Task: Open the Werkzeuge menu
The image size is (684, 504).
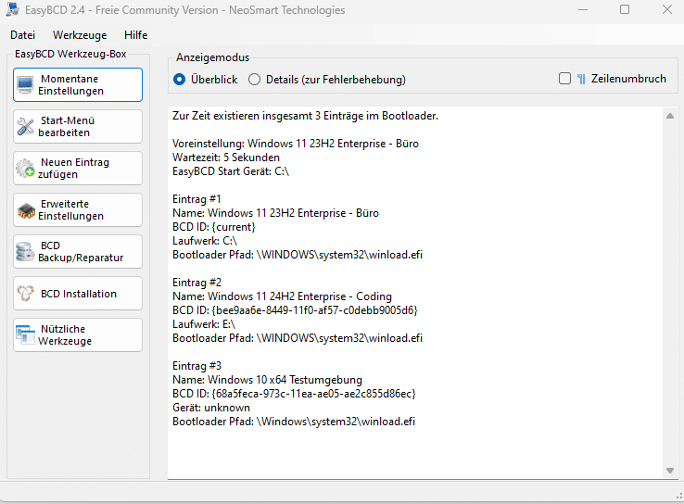Action: pyautogui.click(x=80, y=35)
